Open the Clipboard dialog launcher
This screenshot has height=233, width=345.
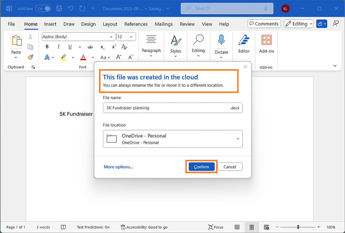point(33,67)
